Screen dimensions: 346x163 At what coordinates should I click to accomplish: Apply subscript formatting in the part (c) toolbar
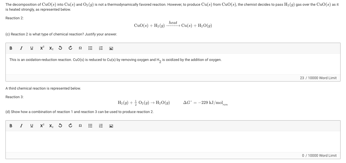click(x=51, y=48)
